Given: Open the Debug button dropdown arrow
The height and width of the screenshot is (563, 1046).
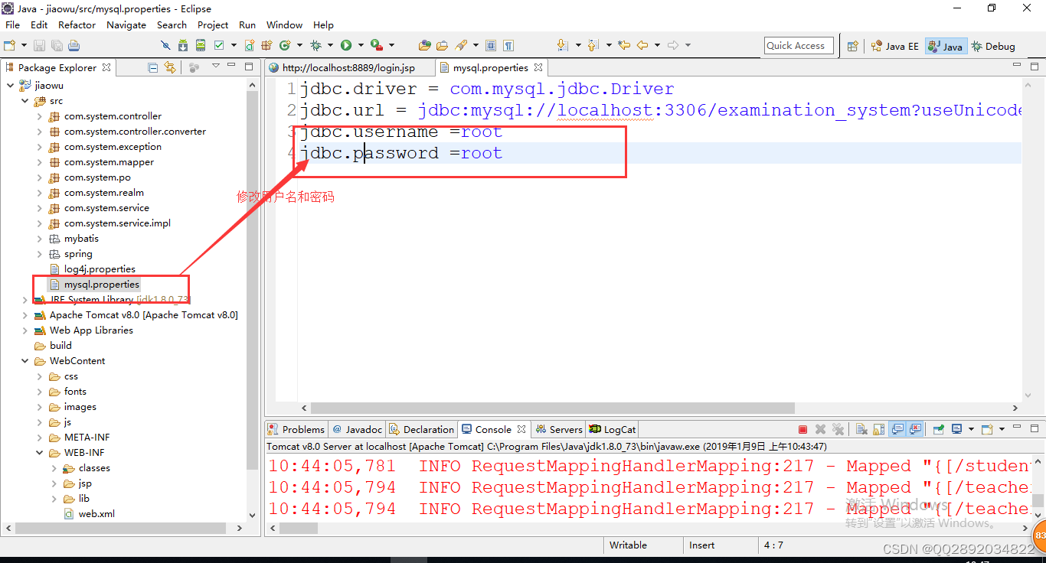Looking at the screenshot, I should click(x=329, y=46).
